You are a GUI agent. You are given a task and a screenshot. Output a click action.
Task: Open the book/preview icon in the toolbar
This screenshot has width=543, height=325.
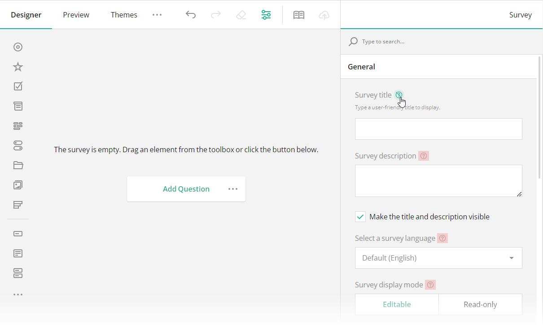coord(298,14)
